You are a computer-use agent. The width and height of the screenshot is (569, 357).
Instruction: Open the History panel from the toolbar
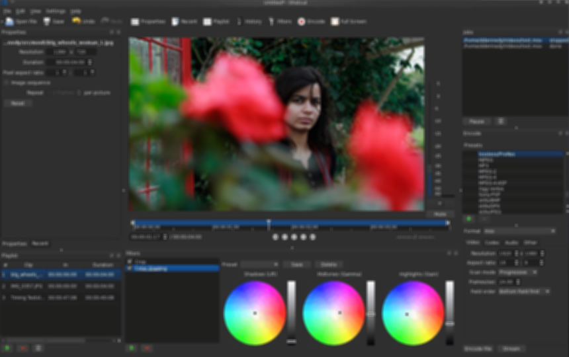click(x=240, y=21)
